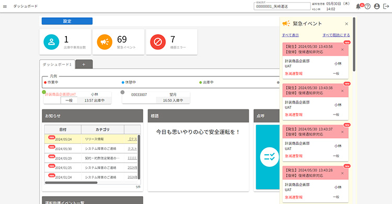The image size is (392, 204).
Task: Select the 2024/05/29 契約・約款改定関連 row
Action: click(x=91, y=158)
